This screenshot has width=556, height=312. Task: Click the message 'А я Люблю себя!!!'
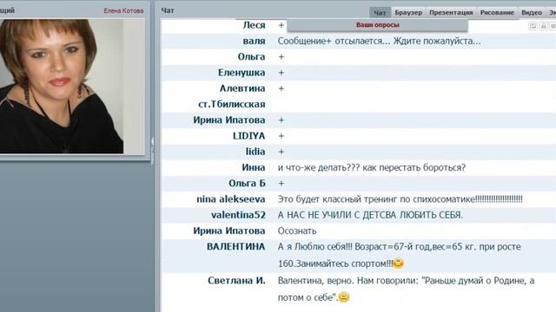400,255
